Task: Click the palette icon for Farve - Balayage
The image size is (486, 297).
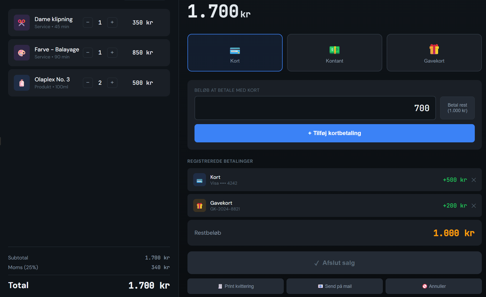Action: [x=22, y=53]
